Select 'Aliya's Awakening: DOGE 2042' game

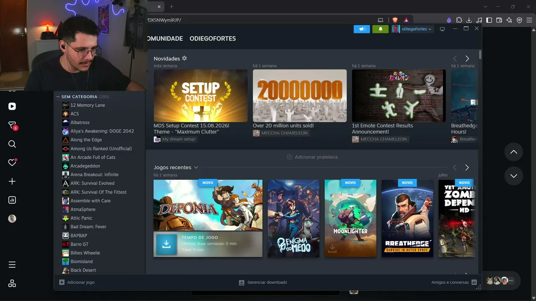coord(102,131)
